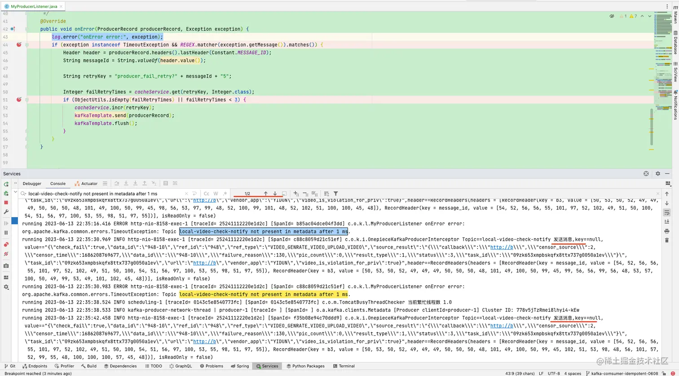Clear the search text with X
Image resolution: width=679 pixels, height=376 pixels.
[187, 193]
